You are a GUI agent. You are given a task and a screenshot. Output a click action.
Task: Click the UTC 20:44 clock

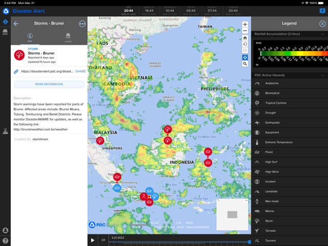click(129, 11)
